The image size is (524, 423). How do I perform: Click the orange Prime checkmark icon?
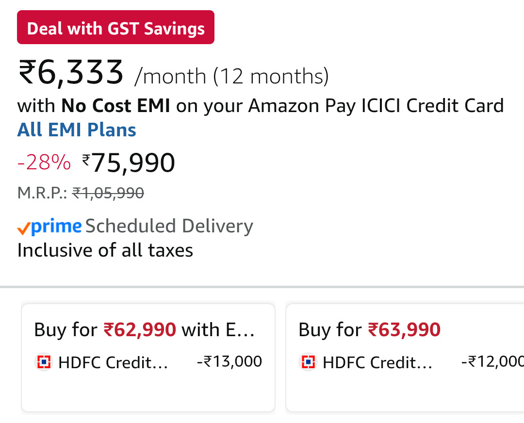[x=23, y=228]
